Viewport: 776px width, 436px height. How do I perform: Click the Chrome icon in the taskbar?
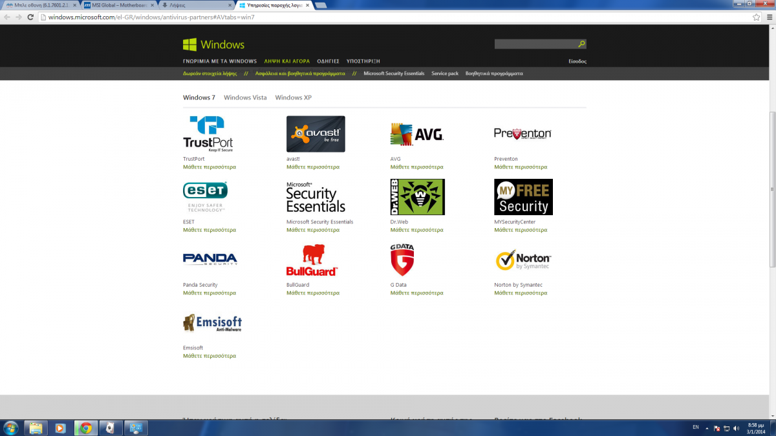tap(85, 428)
